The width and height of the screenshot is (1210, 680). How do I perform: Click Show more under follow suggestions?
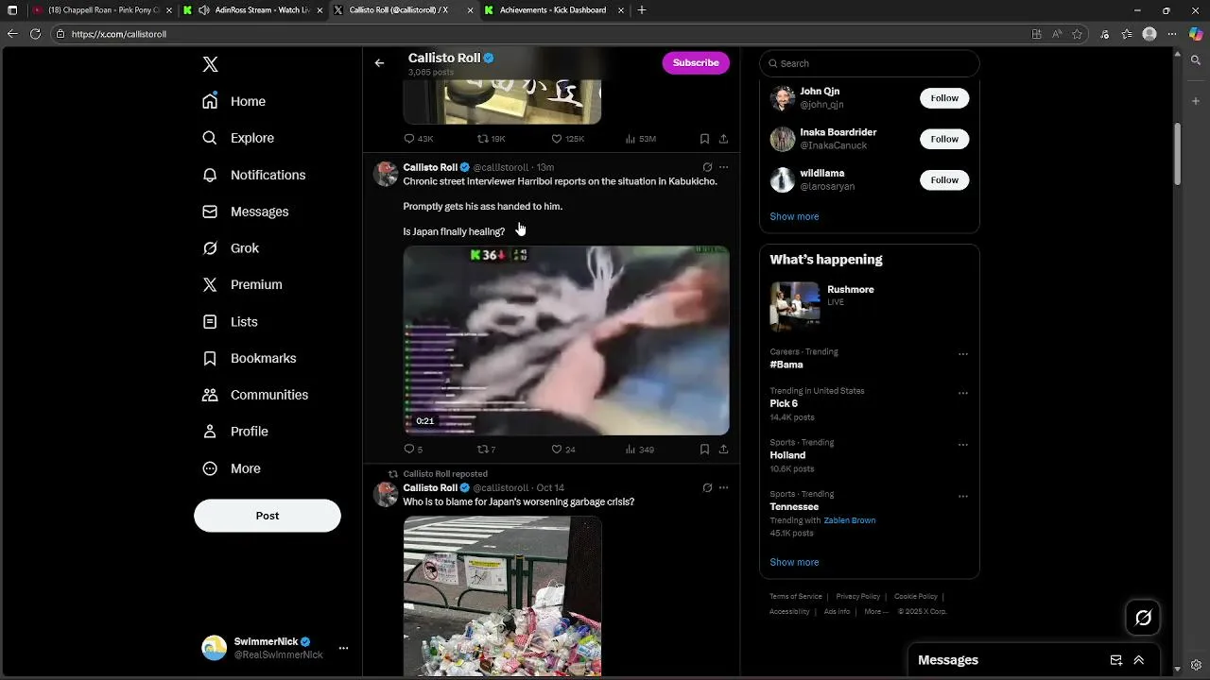[794, 216]
